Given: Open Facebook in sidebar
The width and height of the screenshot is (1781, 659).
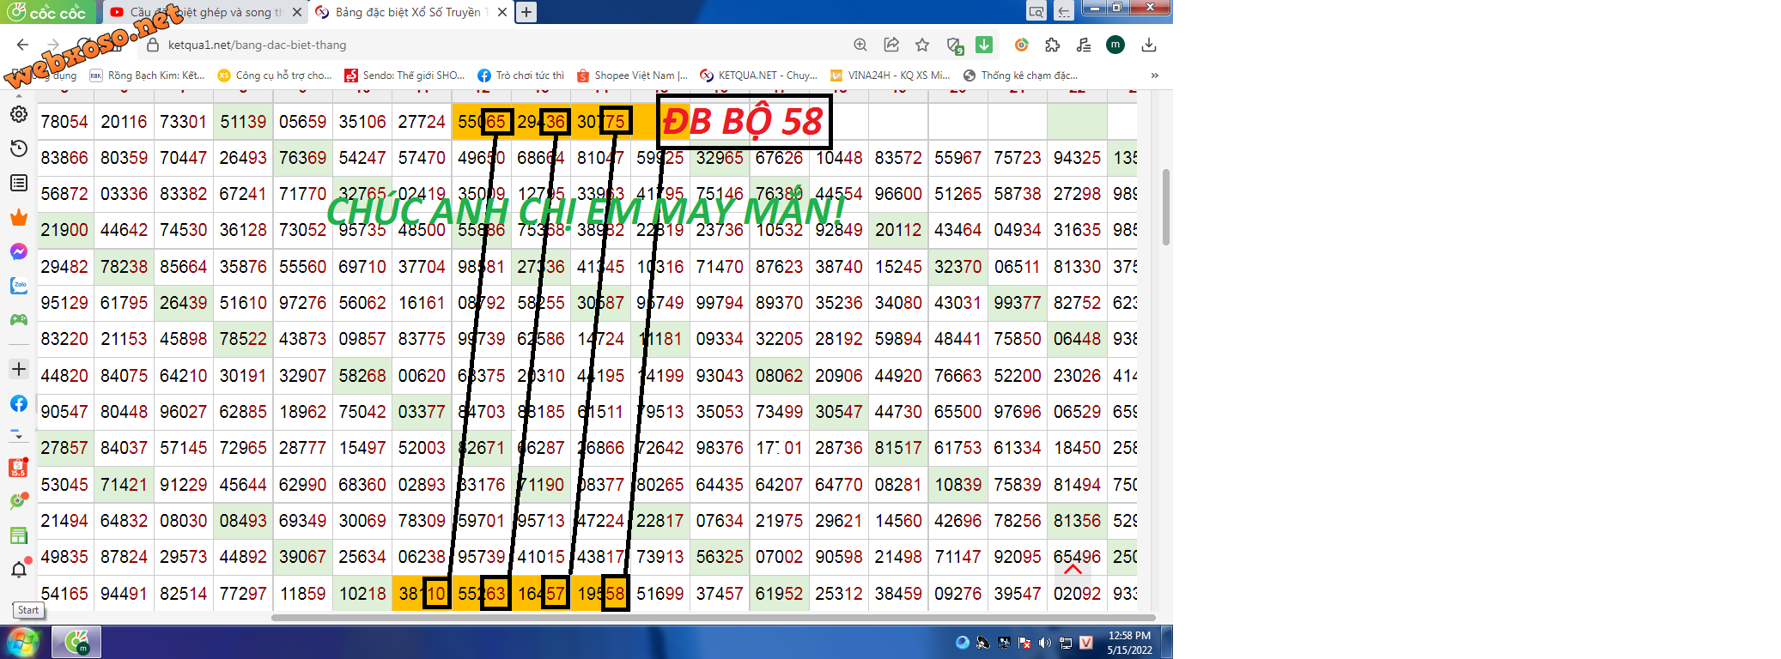Looking at the screenshot, I should [x=19, y=403].
